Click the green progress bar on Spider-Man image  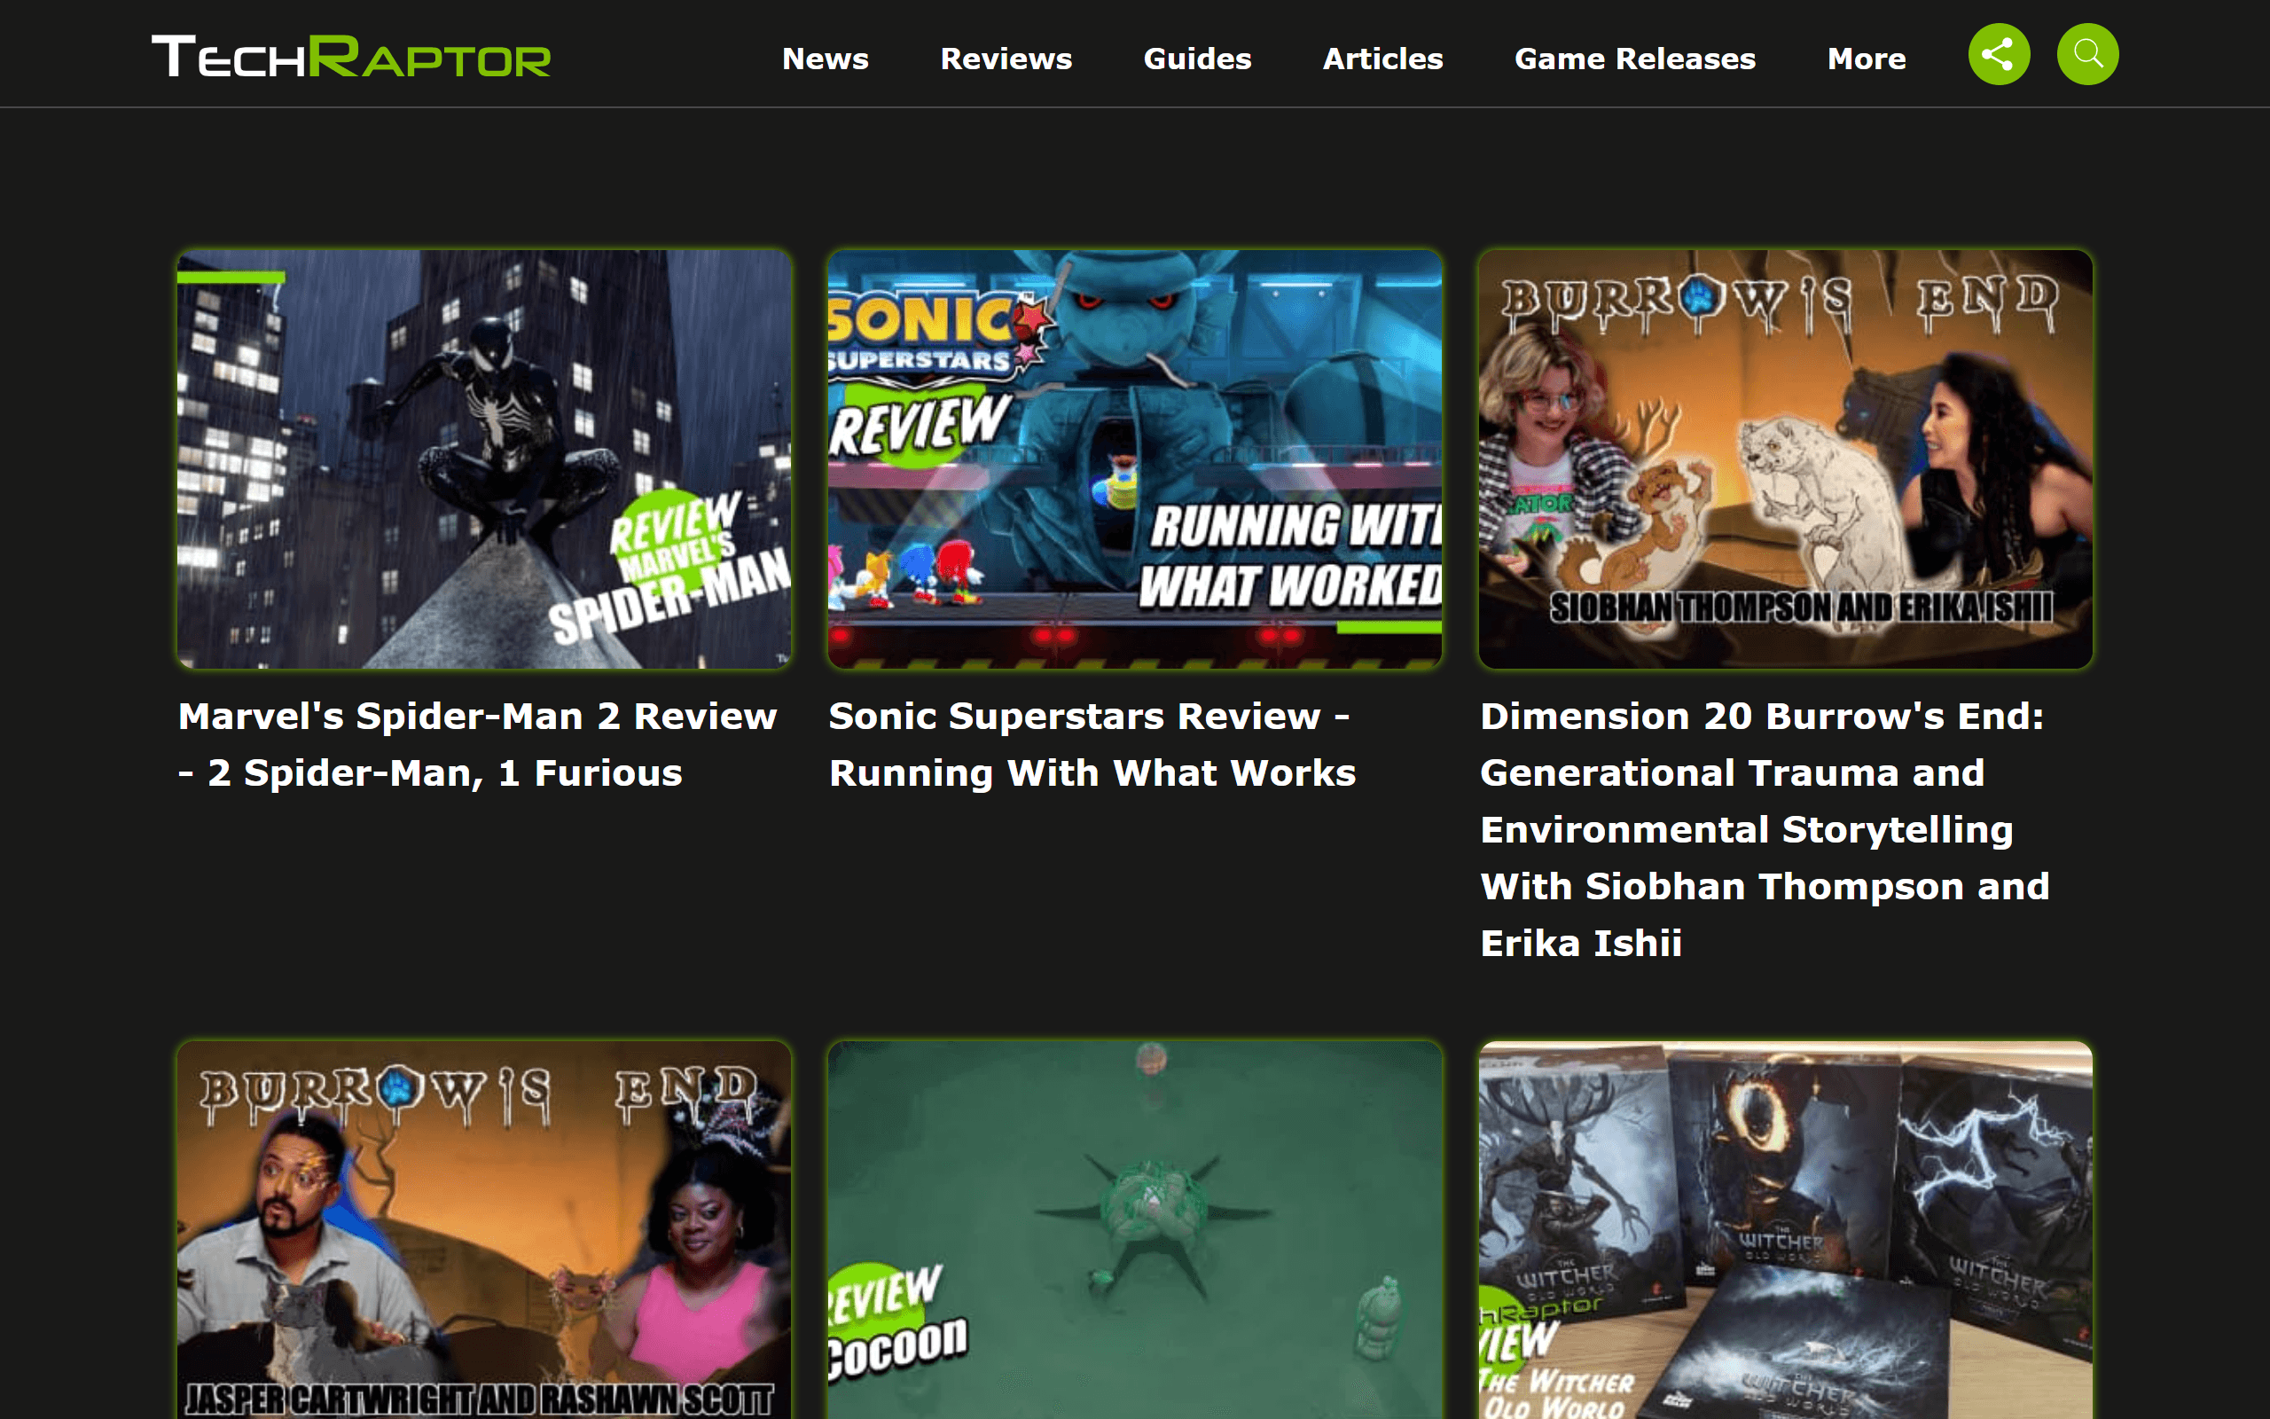(x=231, y=277)
